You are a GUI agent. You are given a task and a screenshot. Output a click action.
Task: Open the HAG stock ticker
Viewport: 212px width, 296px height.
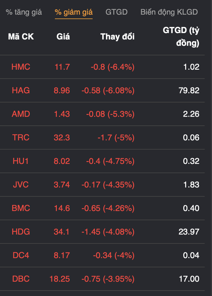tap(21, 90)
